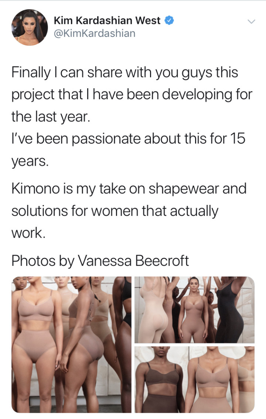Screen dimensions: 266x419
Task: Click the black bodysuit in top-right photo
Action: click(229, 314)
